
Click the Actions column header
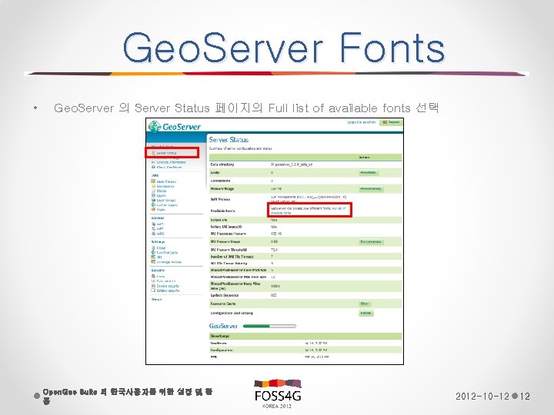[364, 157]
